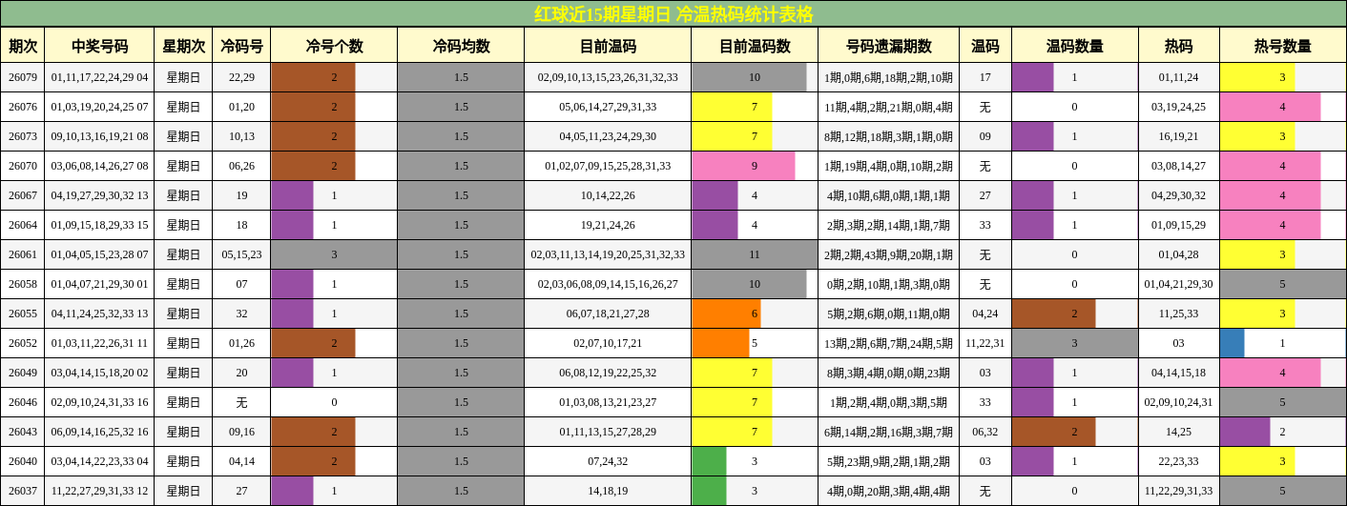This screenshot has width=1347, height=506.
Task: Click hot numbers 01,04,21,29,30
Action: coord(1179,284)
